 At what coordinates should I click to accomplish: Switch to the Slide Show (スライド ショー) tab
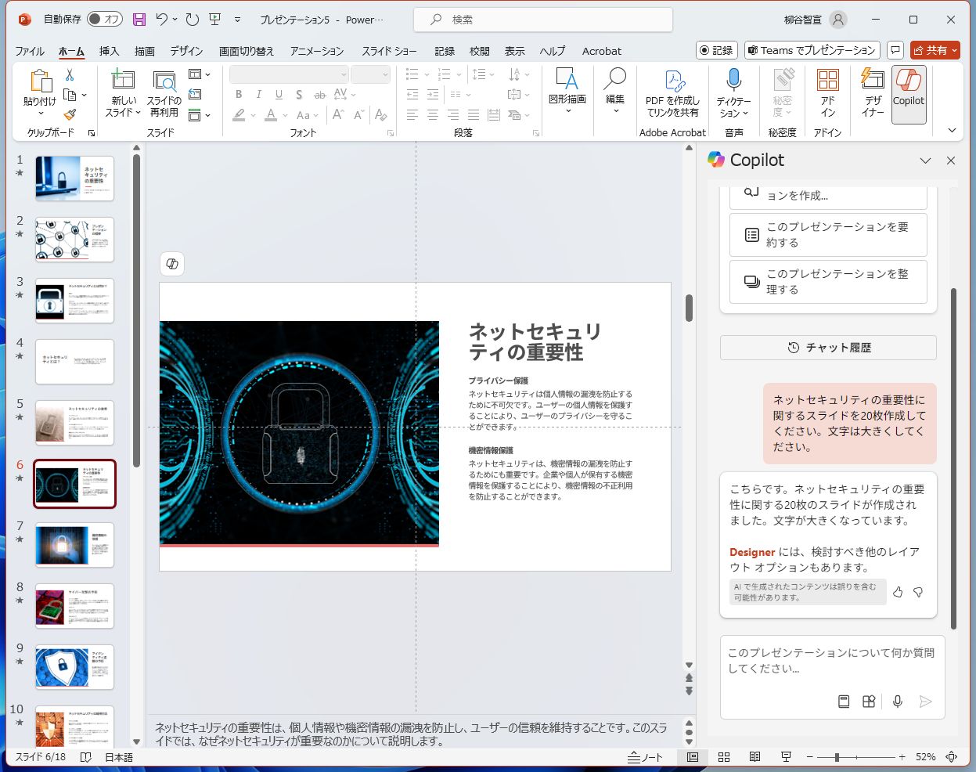click(x=389, y=51)
